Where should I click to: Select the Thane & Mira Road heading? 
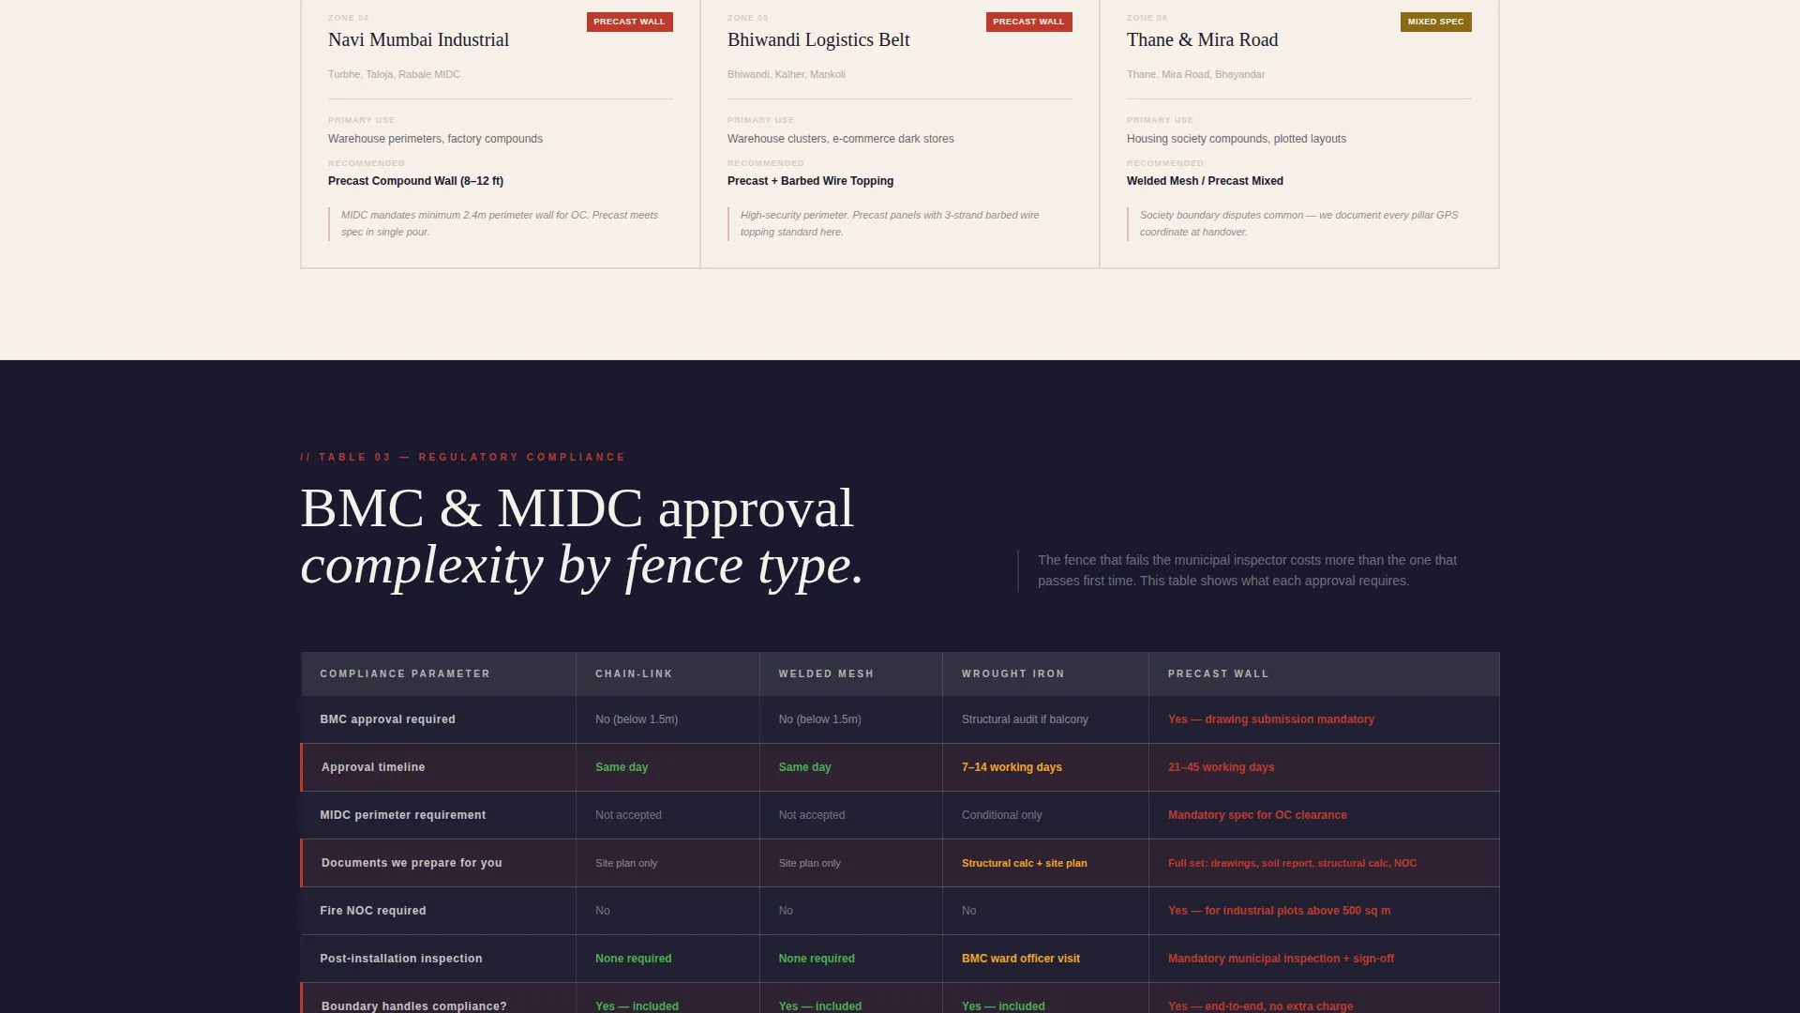coord(1202,40)
